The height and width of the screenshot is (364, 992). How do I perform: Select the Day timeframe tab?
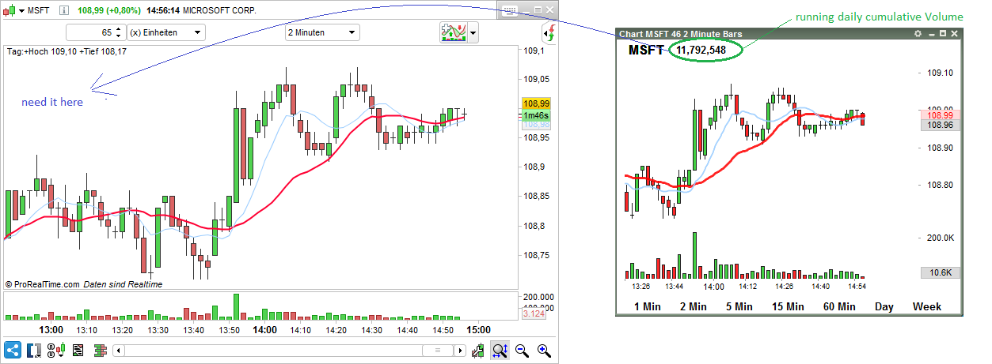click(884, 306)
